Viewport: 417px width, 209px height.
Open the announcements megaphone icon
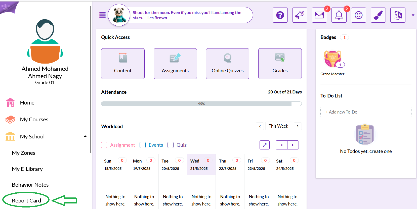(300, 15)
